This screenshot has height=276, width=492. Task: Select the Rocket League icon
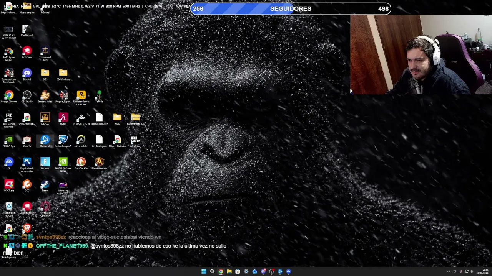[x=63, y=141]
